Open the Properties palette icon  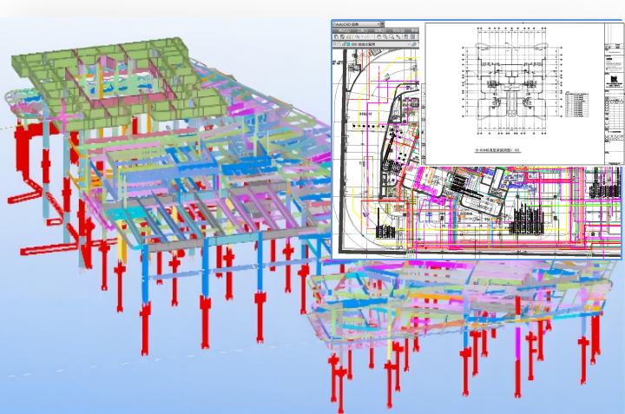coord(405,36)
